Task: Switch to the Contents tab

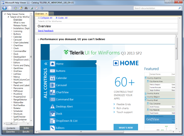Action: click(x=11, y=128)
